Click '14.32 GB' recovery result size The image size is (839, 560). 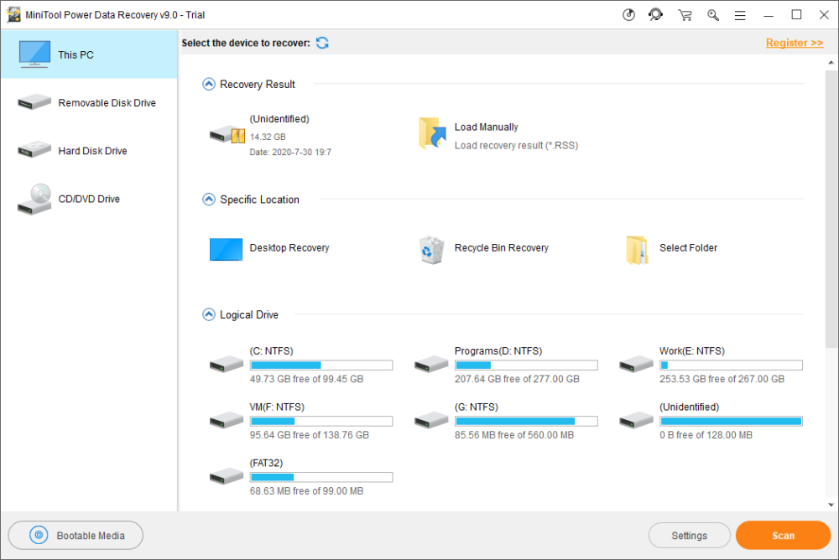tap(268, 137)
